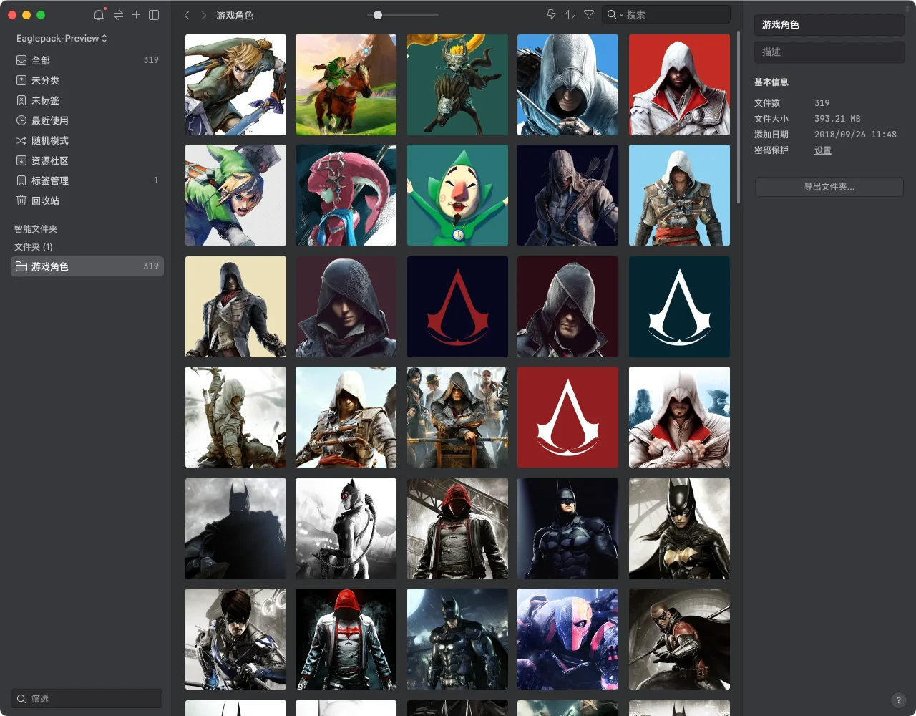Select 未标签 in the sidebar

pyautogui.click(x=87, y=100)
